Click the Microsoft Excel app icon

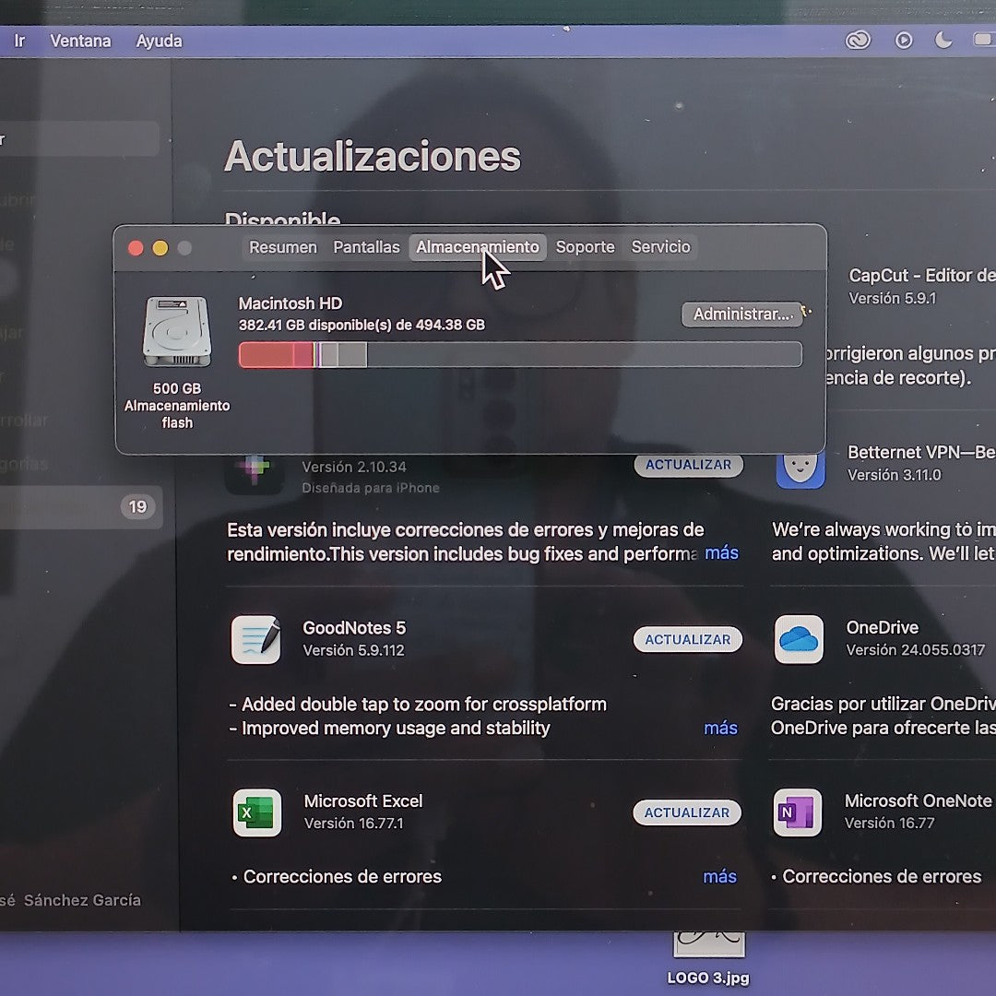[256, 812]
